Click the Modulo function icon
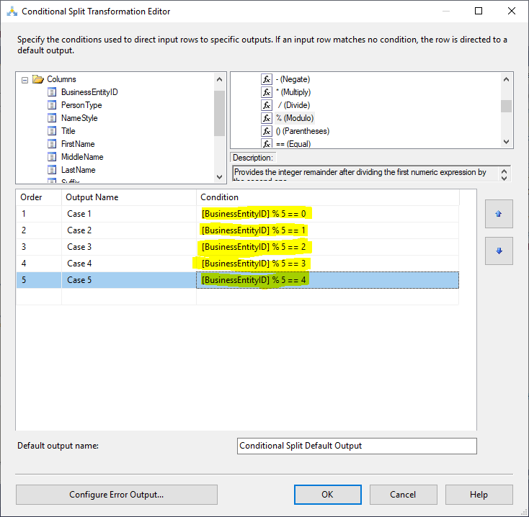The height and width of the screenshot is (517, 529). click(x=267, y=118)
